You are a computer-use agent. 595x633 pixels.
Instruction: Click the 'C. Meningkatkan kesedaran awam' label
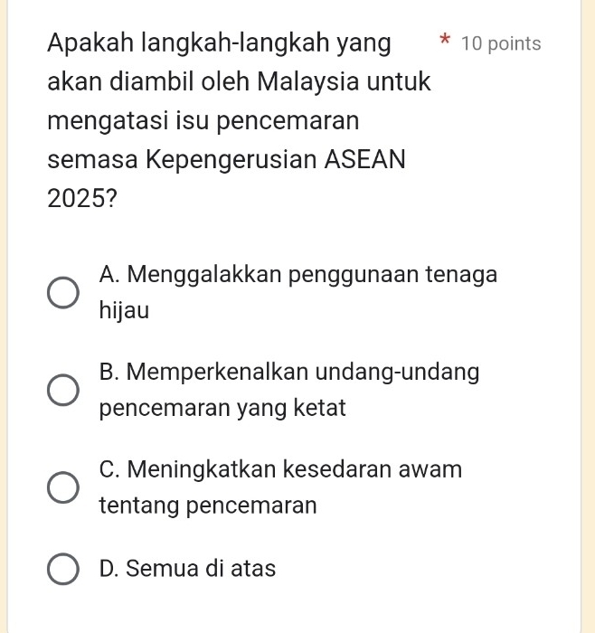281,469
